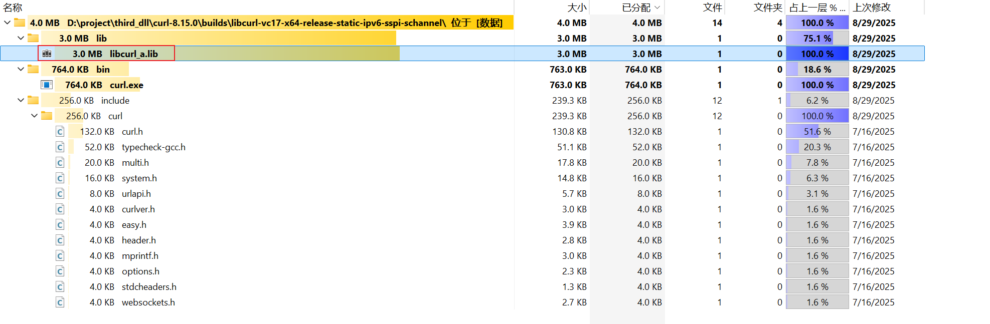Viewport: 990px width, 324px height.
Task: Click the system.h file icon
Action: [60, 178]
